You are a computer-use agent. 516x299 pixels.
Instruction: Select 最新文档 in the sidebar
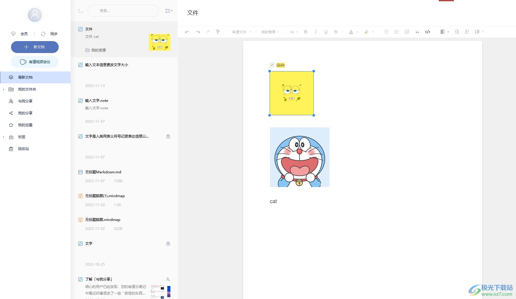pyautogui.click(x=35, y=77)
